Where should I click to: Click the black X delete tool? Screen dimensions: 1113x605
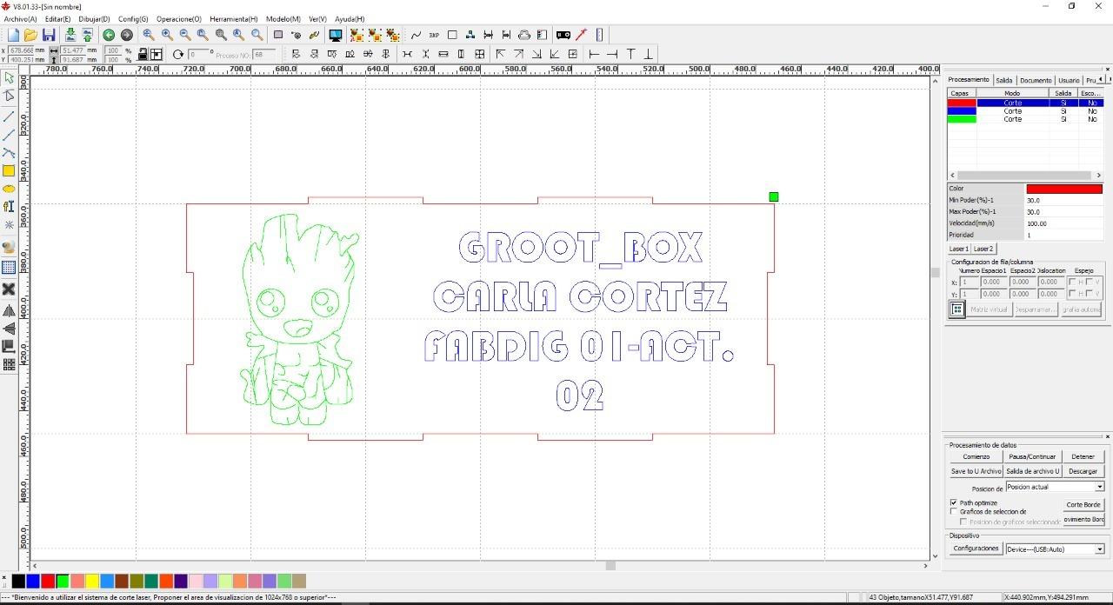9,289
